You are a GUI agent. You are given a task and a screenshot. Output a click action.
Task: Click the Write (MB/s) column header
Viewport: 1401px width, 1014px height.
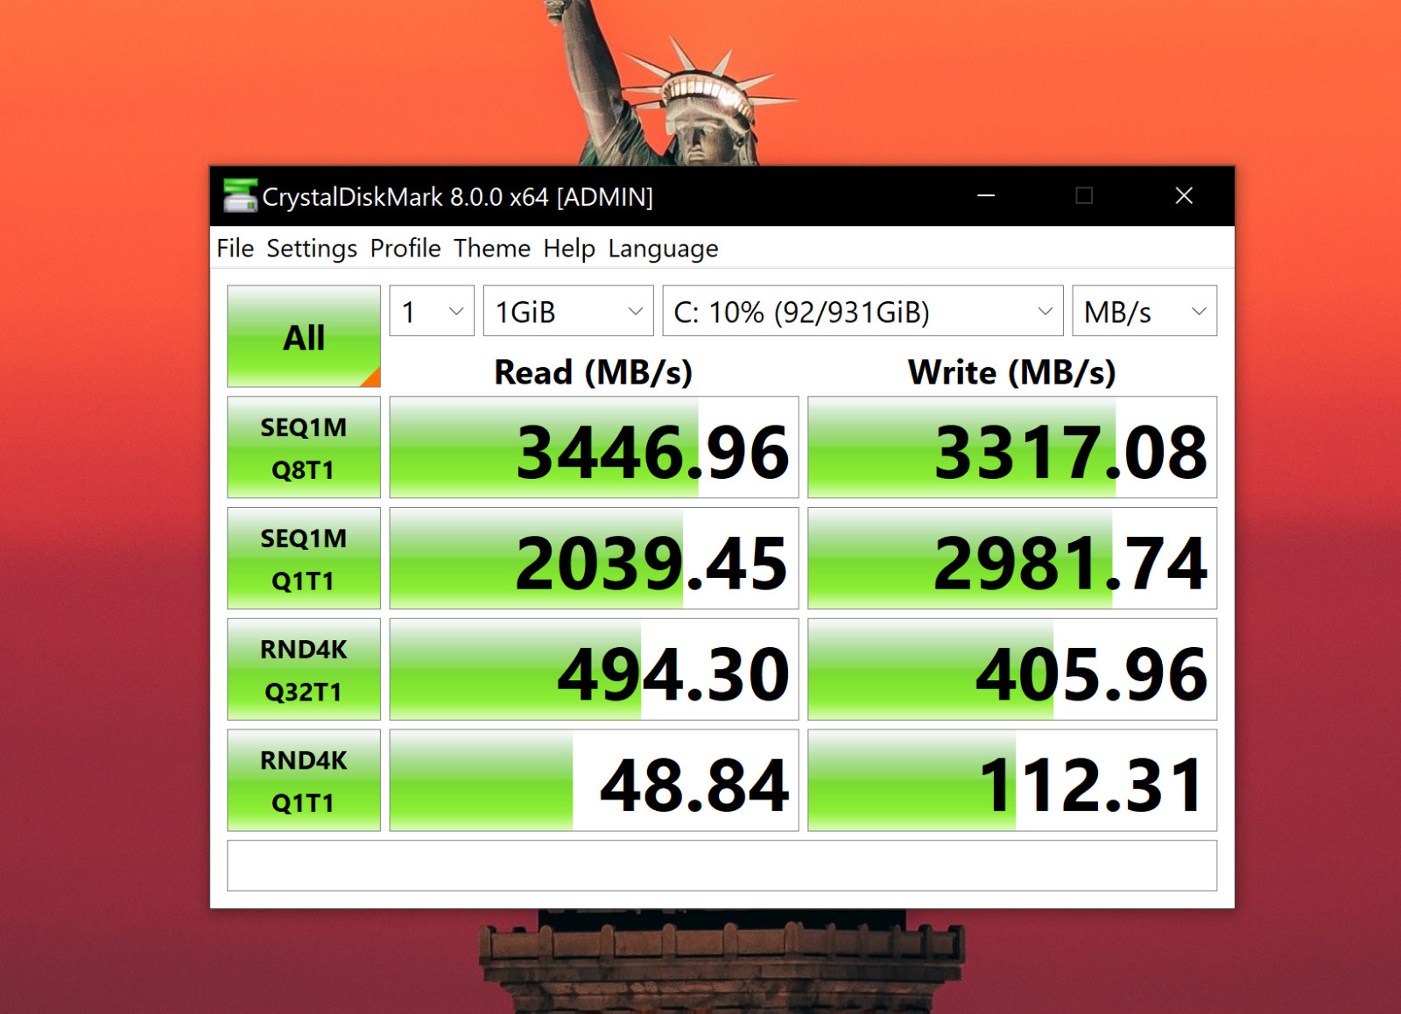click(x=1012, y=372)
